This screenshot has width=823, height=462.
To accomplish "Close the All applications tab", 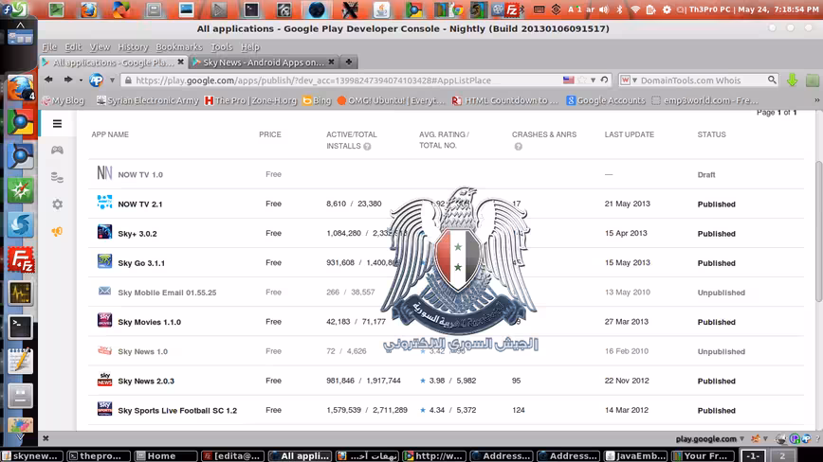I will coord(180,62).
